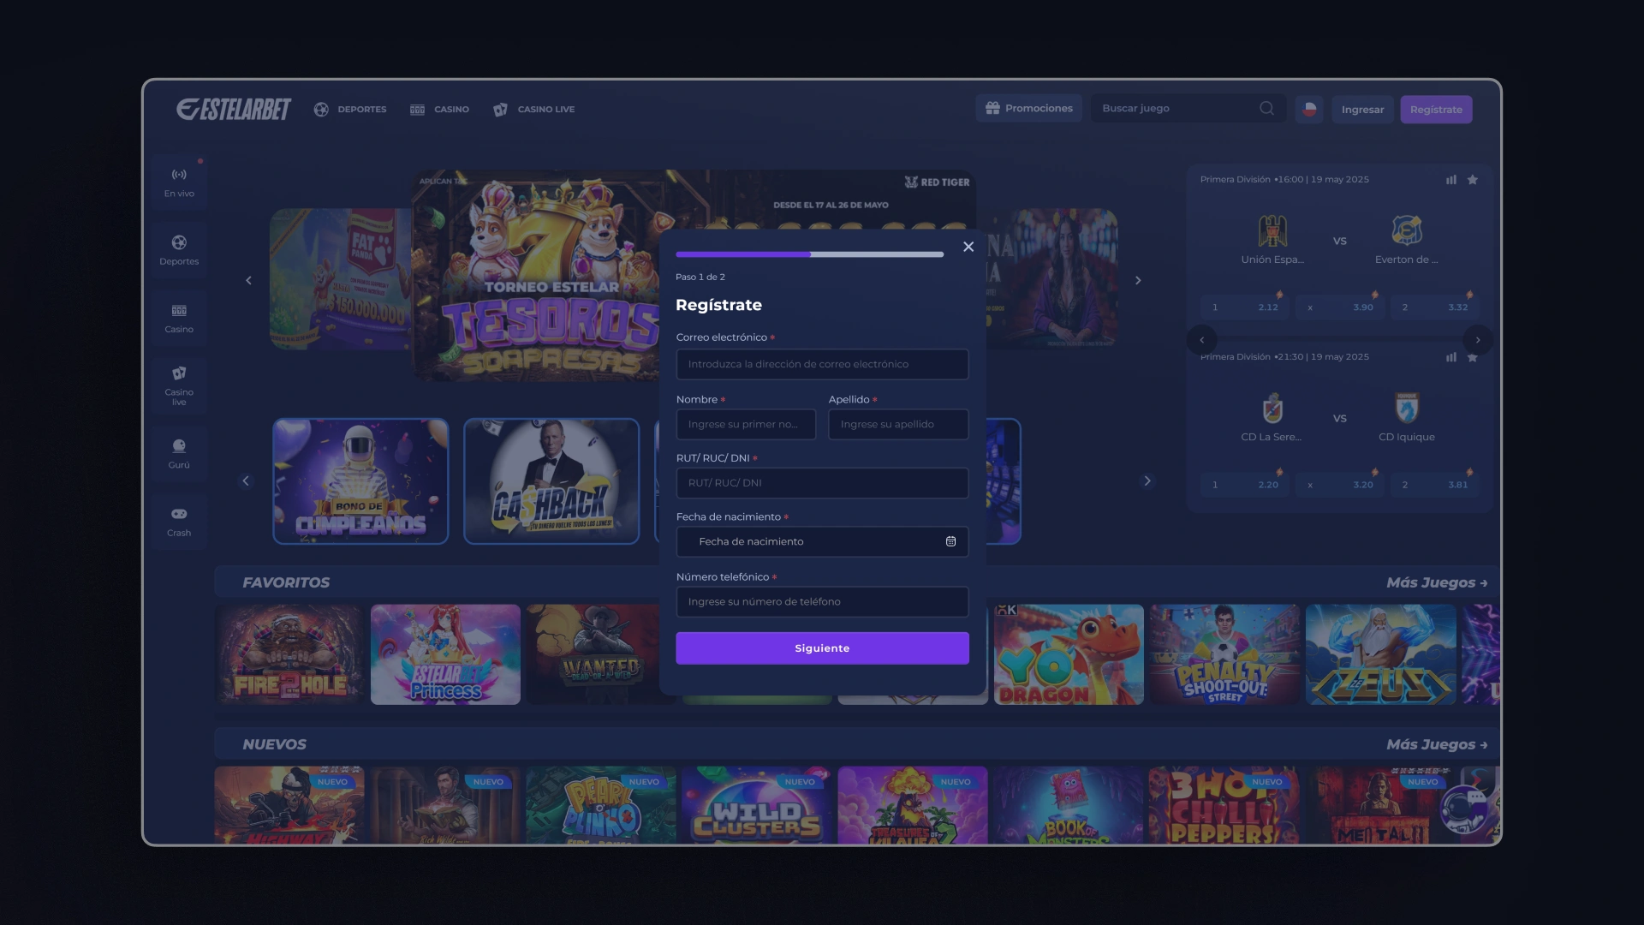1644x925 pixels.
Task: Select the 3.81 odds for CD Iquique
Action: [x=1435, y=484]
